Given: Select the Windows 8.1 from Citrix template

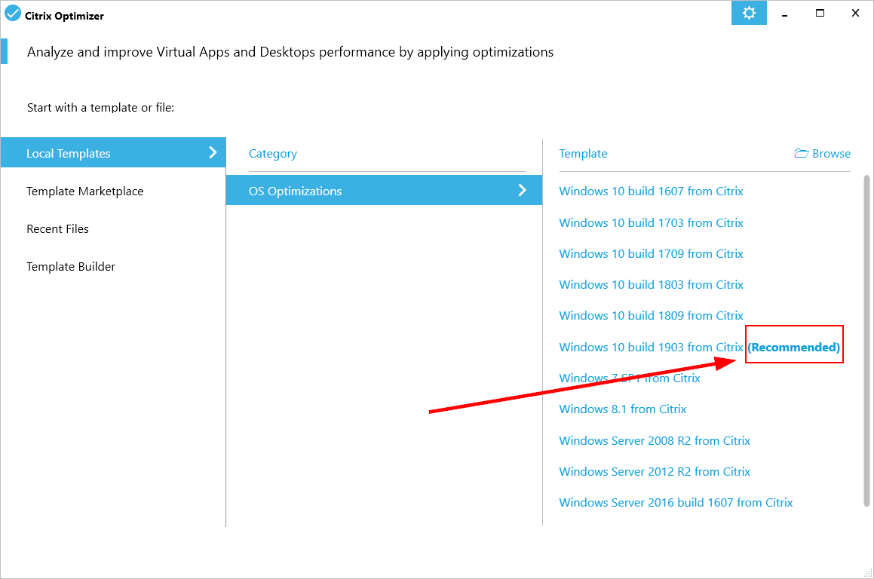Looking at the screenshot, I should pyautogui.click(x=622, y=409).
